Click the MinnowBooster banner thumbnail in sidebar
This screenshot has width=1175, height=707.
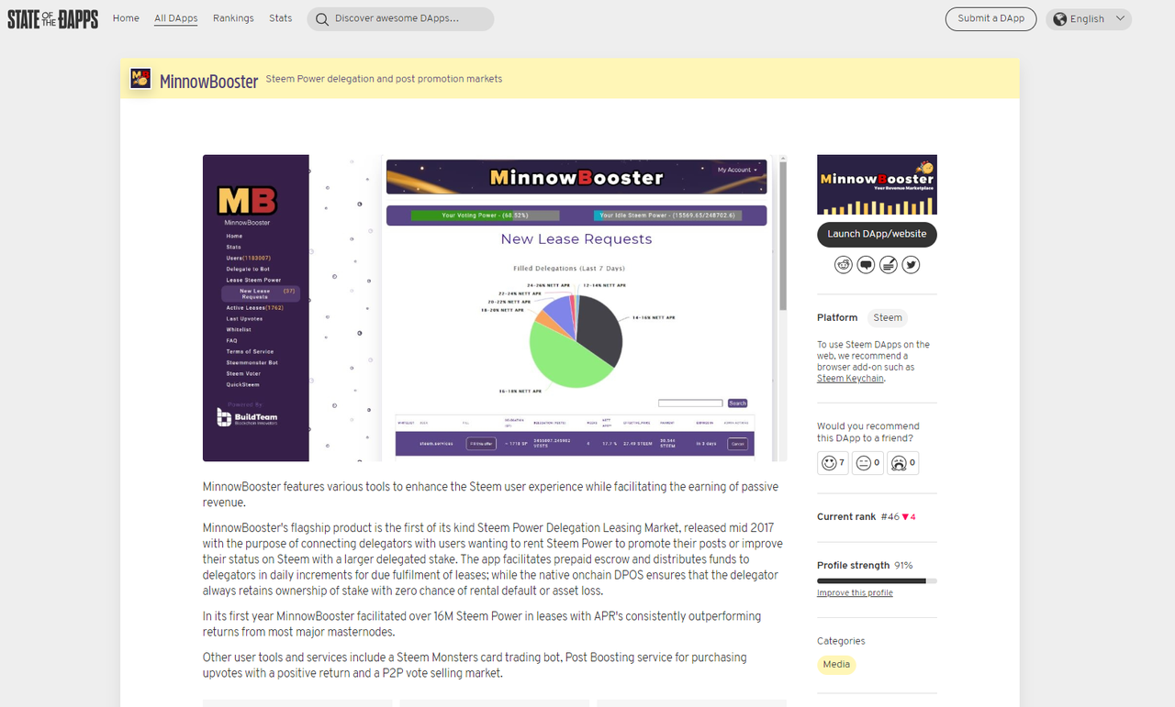coord(877,184)
